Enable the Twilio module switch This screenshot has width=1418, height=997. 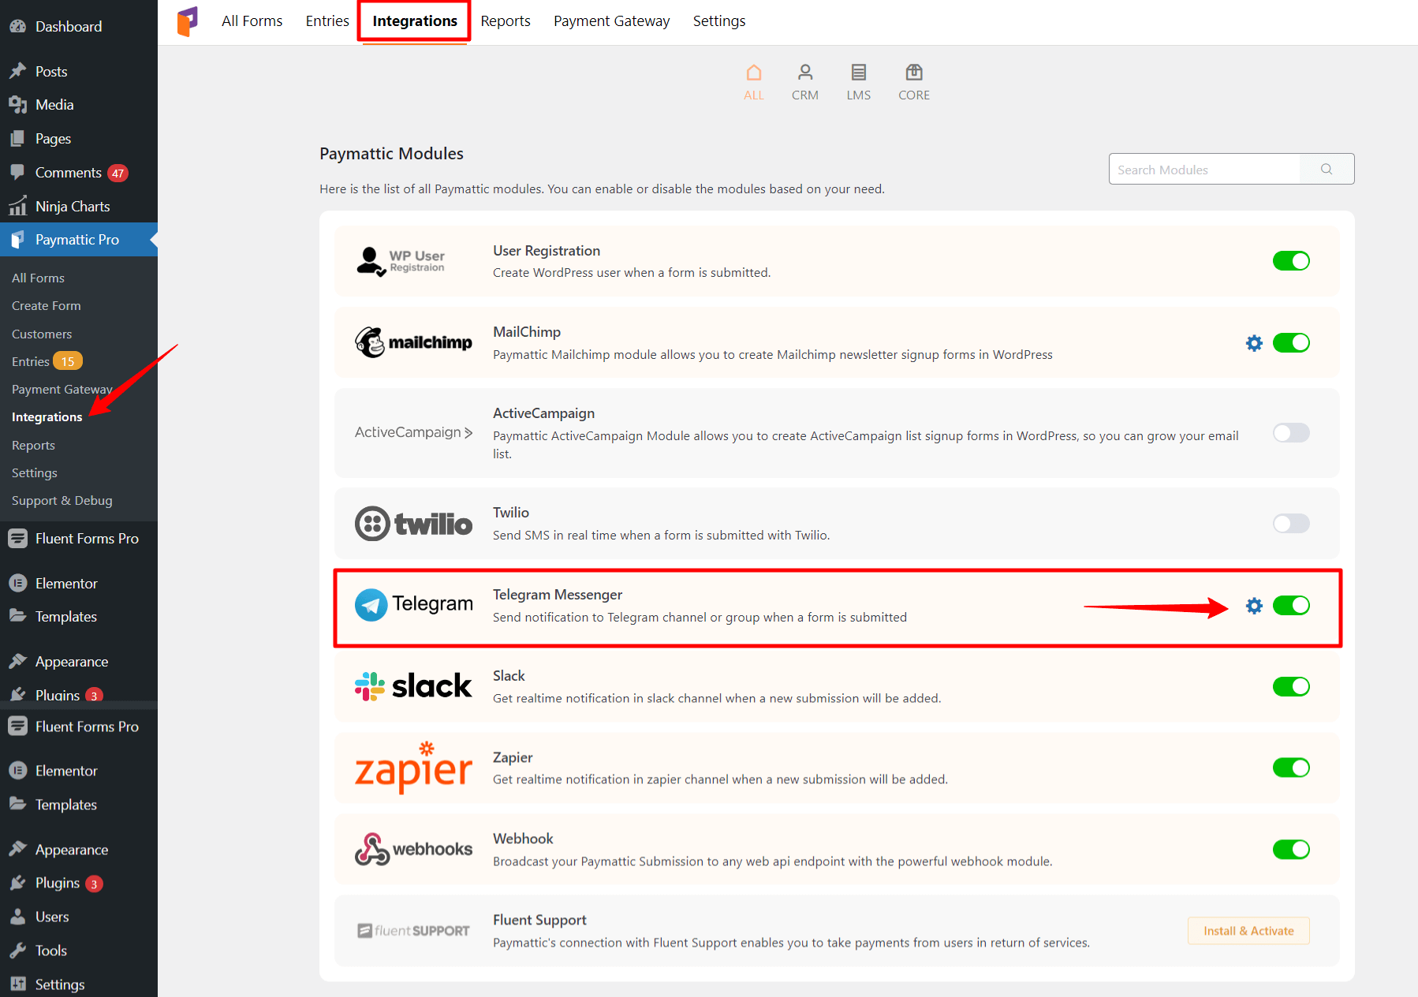[x=1291, y=524]
